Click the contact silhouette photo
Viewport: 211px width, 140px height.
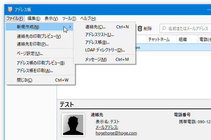(73, 125)
